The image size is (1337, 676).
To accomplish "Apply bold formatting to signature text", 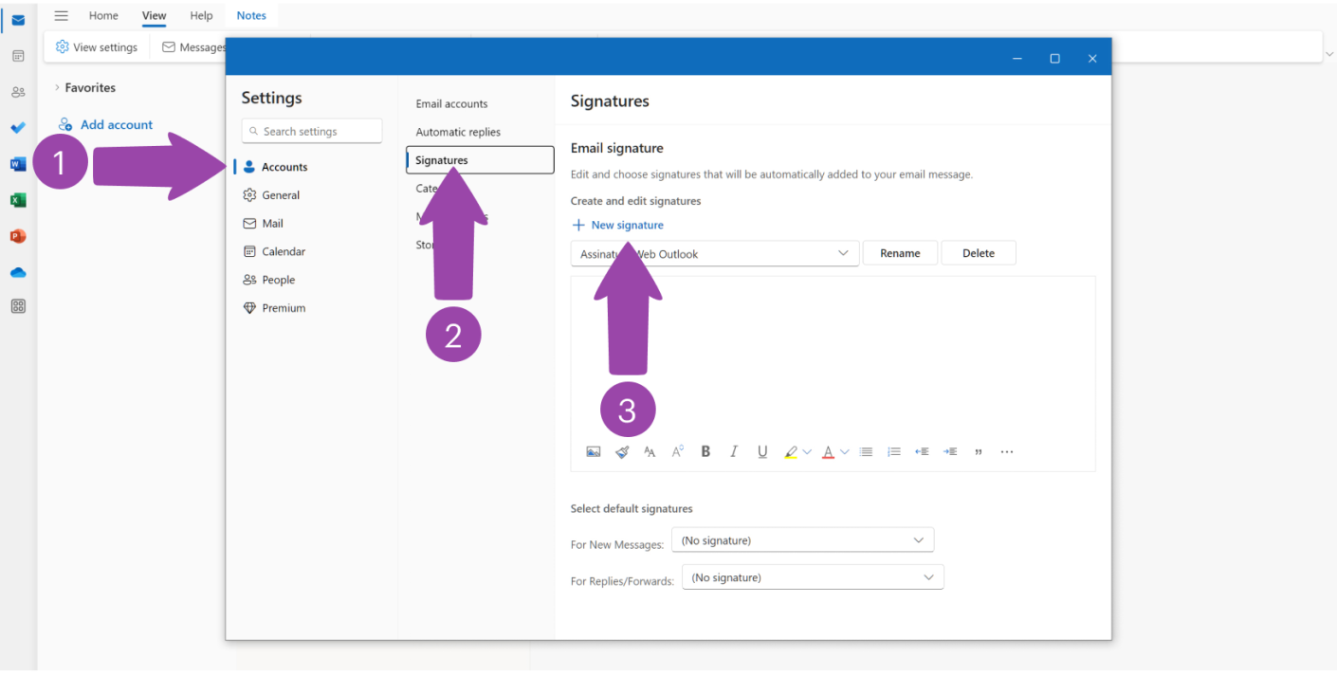I will 705,451.
